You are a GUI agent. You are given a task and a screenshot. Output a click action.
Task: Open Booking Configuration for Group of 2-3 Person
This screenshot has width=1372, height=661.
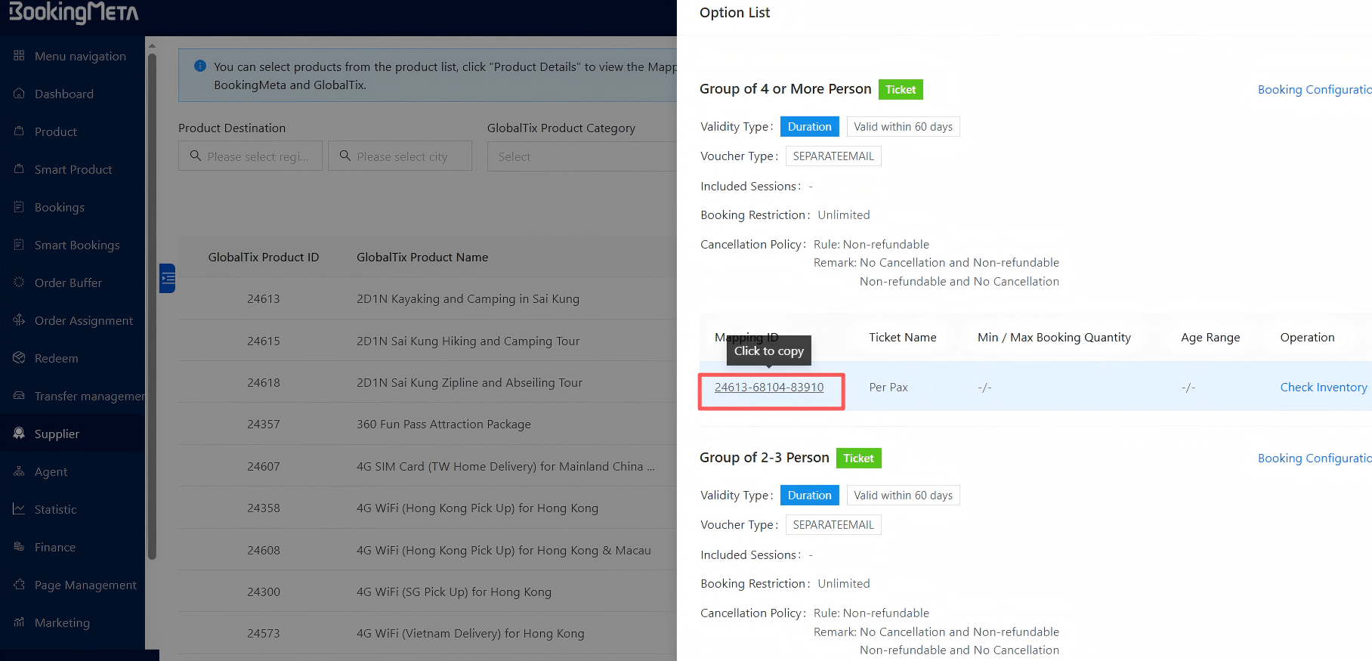pos(1315,458)
